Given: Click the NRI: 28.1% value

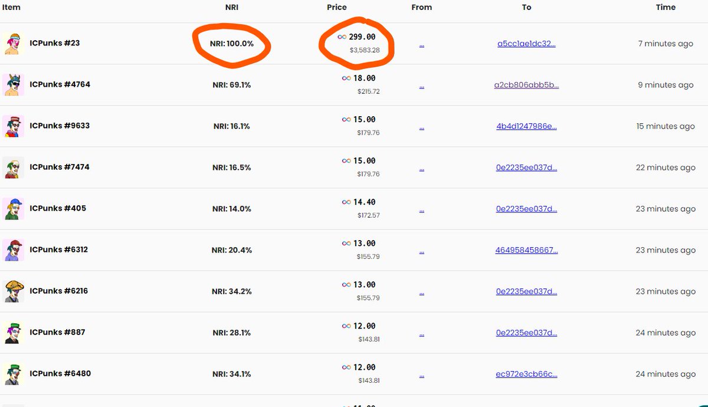Looking at the screenshot, I should pyautogui.click(x=232, y=333).
